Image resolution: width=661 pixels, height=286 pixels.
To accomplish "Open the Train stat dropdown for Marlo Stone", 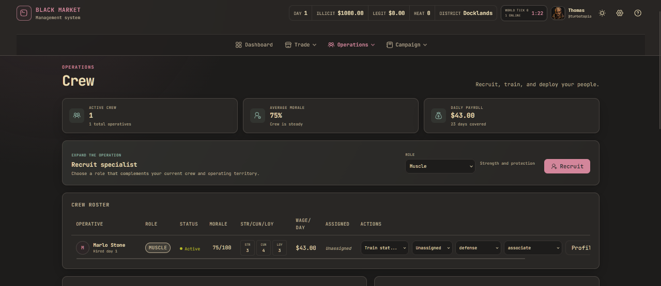I will pyautogui.click(x=385, y=248).
